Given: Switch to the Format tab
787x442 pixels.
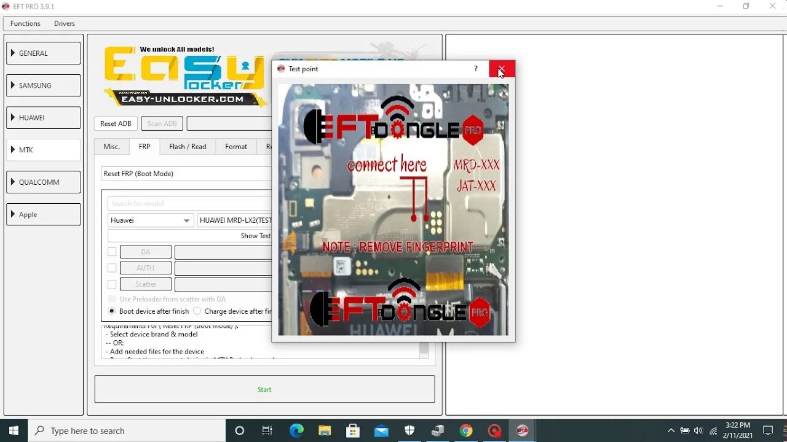Looking at the screenshot, I should pyautogui.click(x=236, y=147).
